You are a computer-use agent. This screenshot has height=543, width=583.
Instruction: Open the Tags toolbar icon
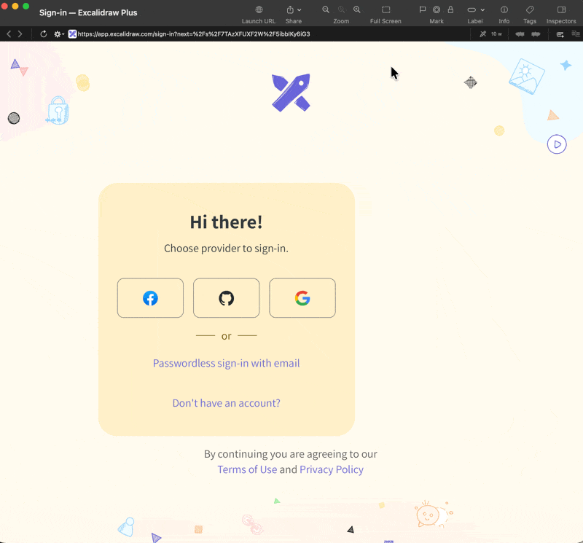click(530, 9)
